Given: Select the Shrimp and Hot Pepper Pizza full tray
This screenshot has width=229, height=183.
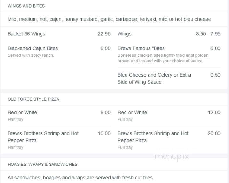Looking at the screenshot, I should (x=169, y=140).
